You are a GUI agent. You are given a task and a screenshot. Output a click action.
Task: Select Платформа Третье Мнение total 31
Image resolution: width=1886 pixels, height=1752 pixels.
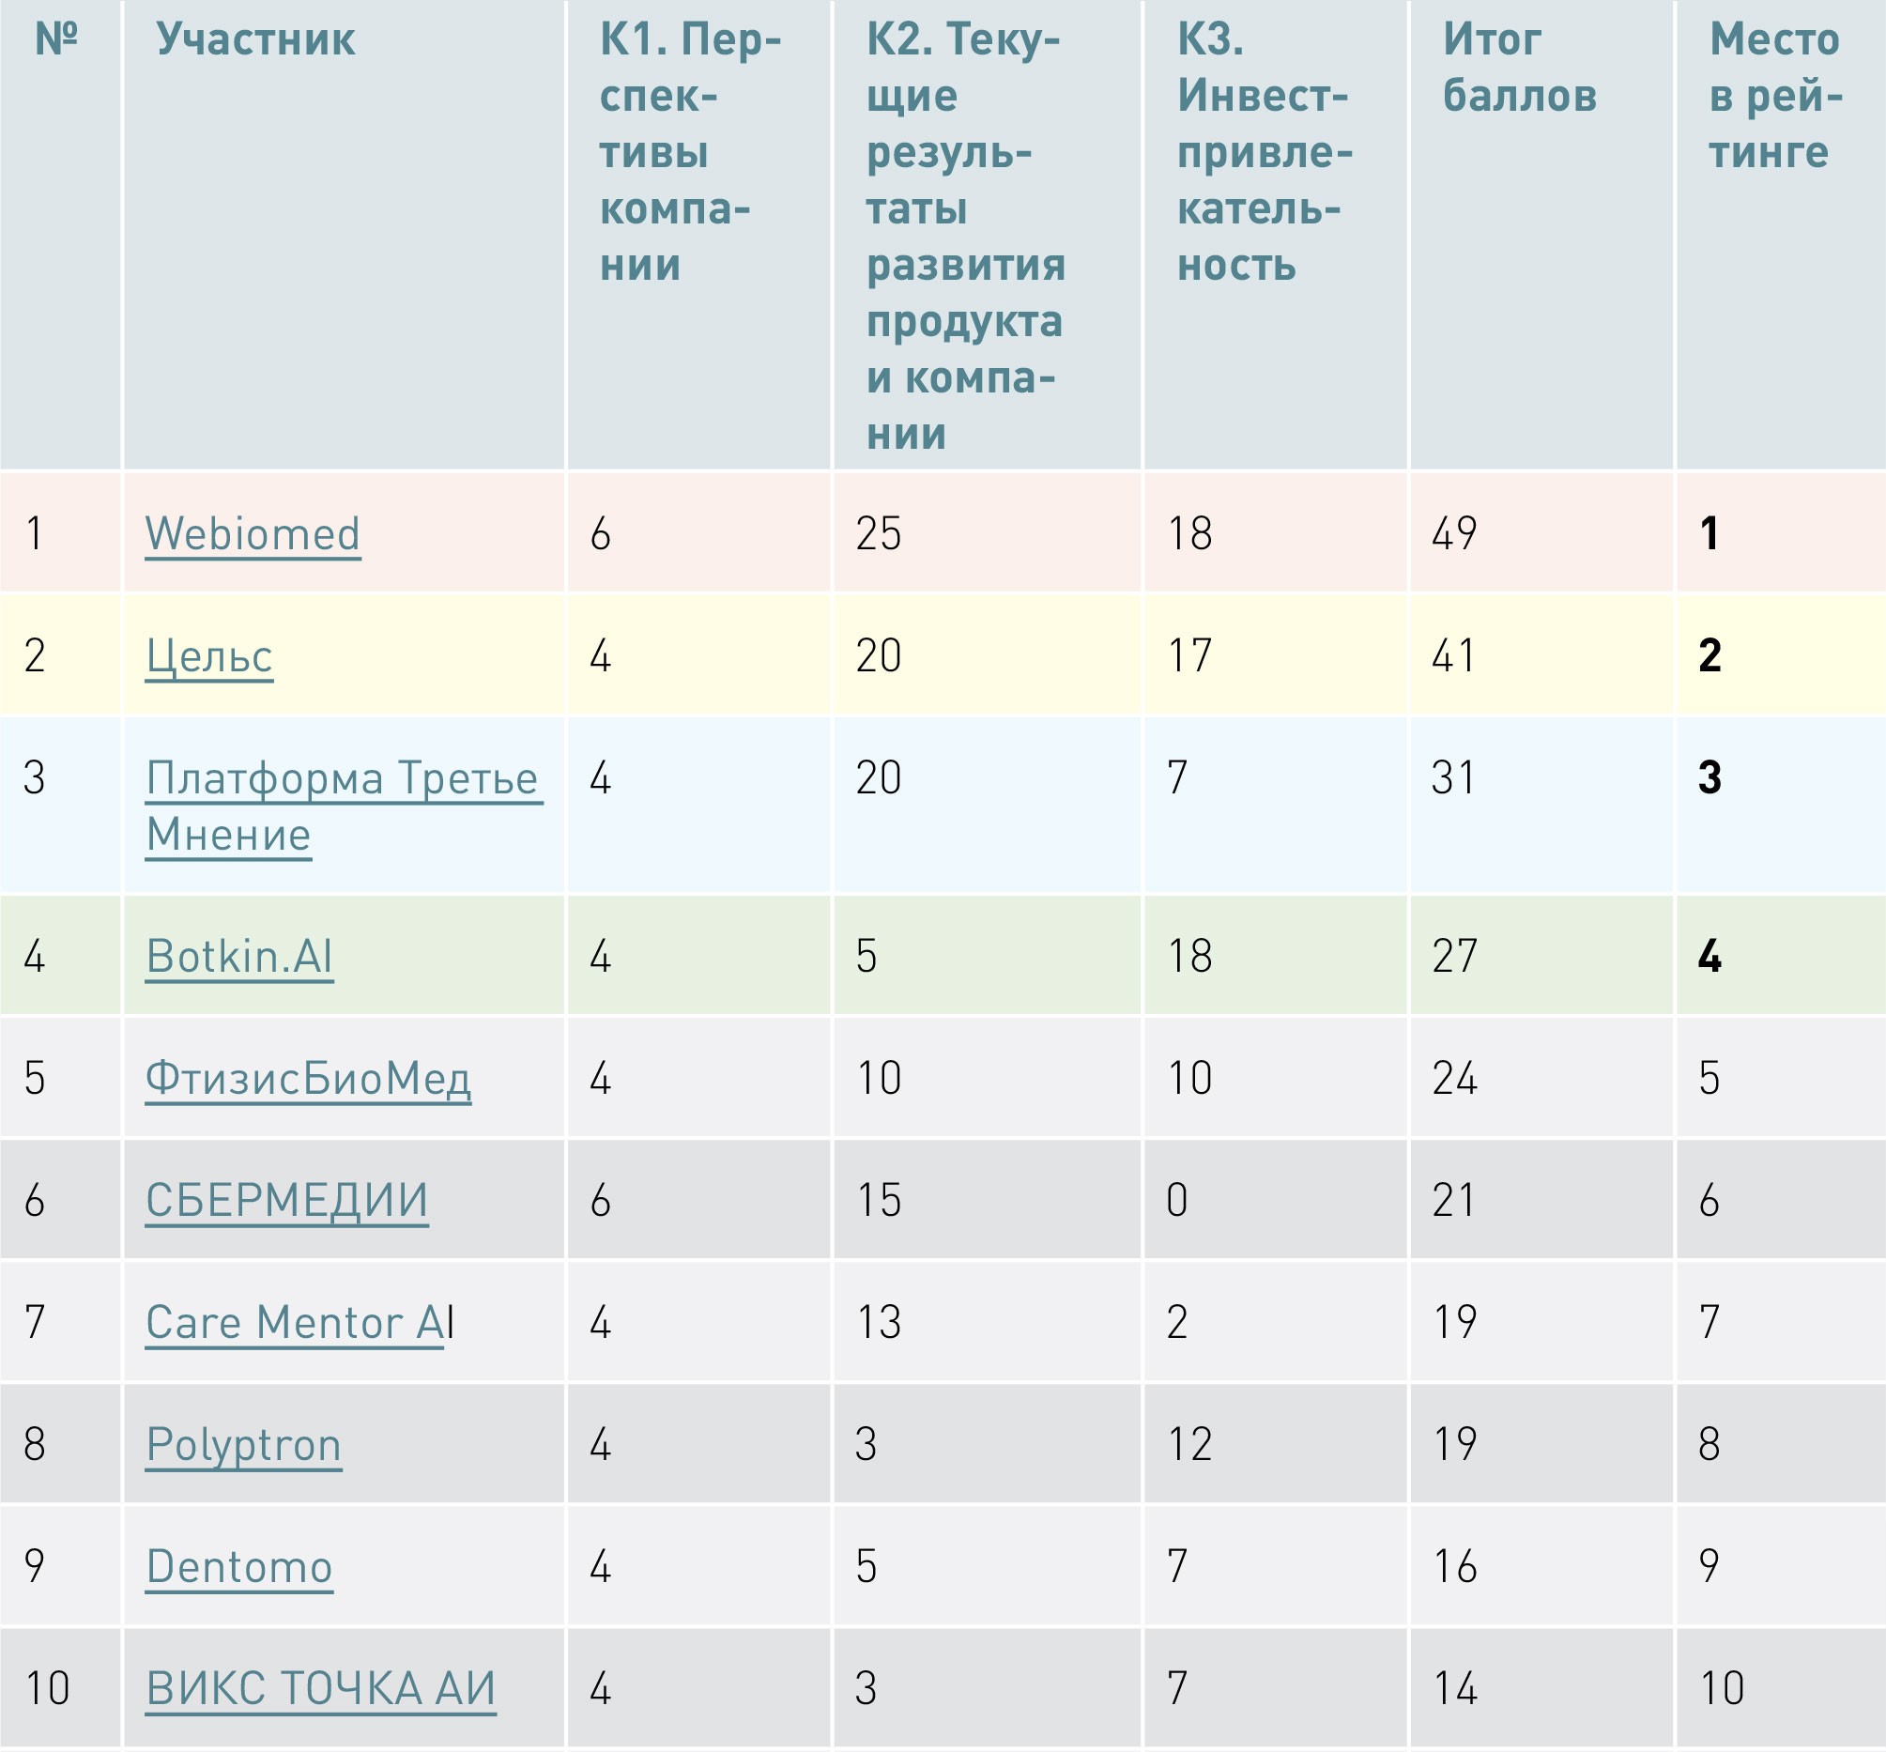point(1453,778)
